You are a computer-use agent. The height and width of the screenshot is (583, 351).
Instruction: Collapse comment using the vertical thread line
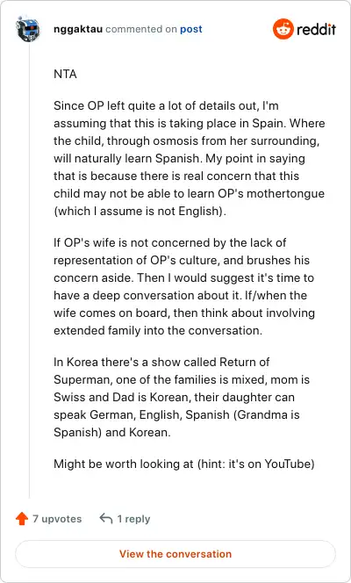(x=29, y=271)
